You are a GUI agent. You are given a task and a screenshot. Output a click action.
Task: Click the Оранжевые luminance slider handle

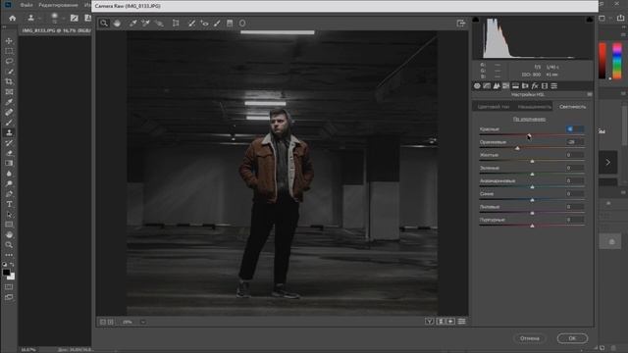517,148
